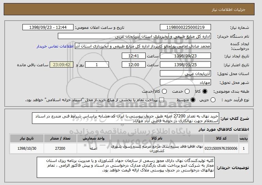
Task: Click the announcement date field 1398/09/23 - 12:44
Action: pos(48,27)
